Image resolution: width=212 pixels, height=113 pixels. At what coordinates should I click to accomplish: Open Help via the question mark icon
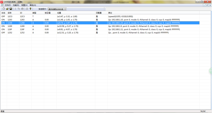pyautogui.click(x=30, y=9)
